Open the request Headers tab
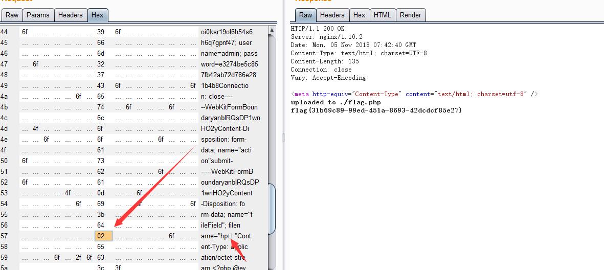Image resolution: width=604 pixels, height=270 pixels. [70, 15]
